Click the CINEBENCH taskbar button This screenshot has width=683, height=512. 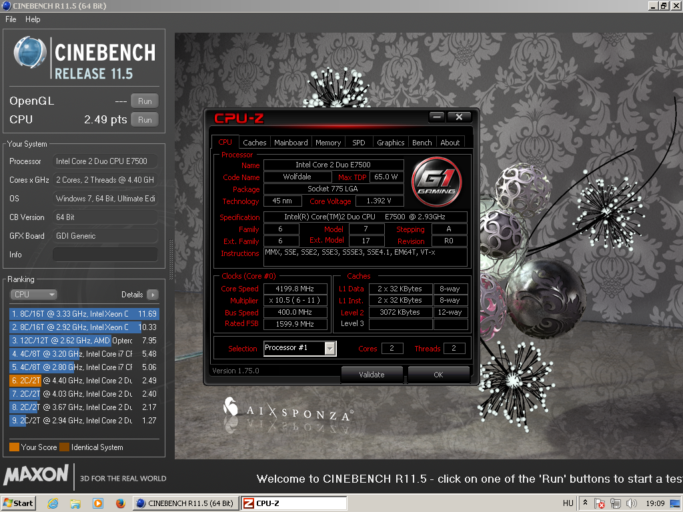(185, 503)
